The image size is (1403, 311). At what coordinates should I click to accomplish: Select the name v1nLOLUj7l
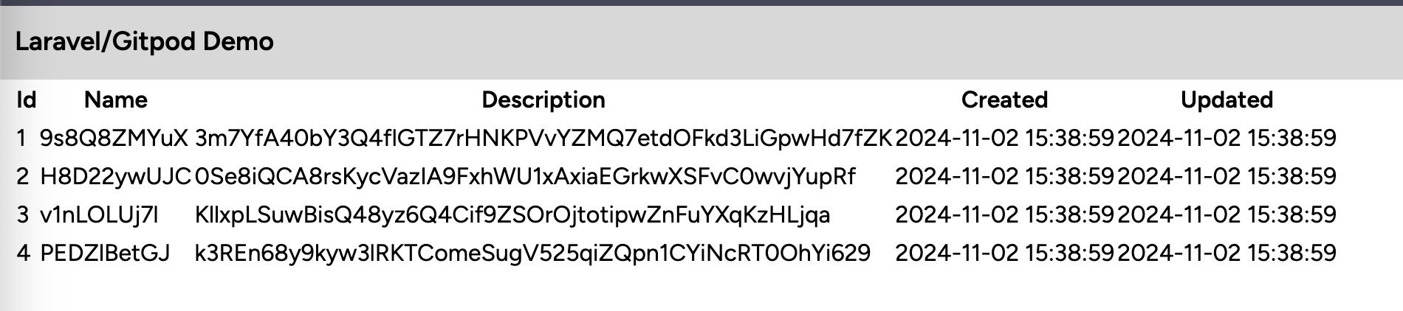[x=99, y=214]
